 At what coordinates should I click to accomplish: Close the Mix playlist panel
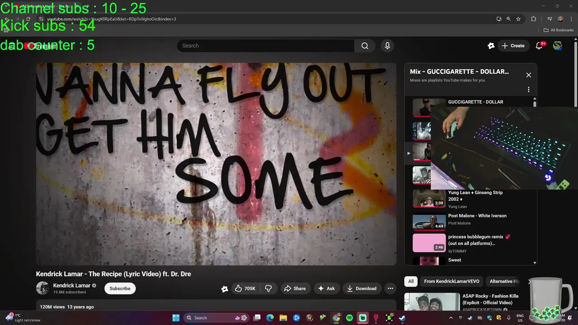(528, 75)
